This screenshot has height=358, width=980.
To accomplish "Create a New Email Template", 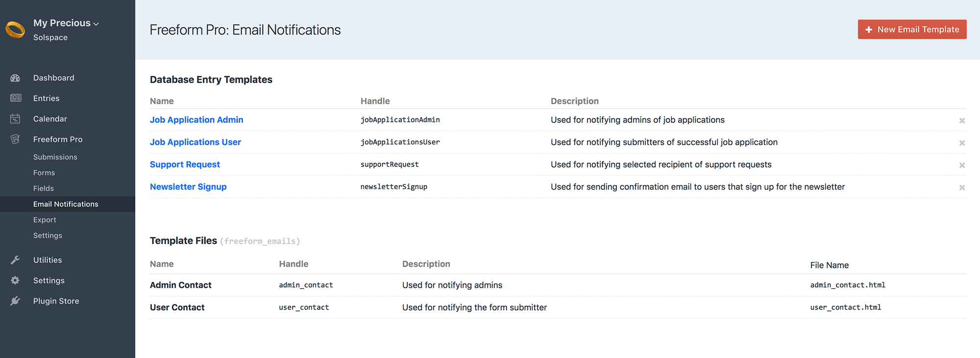I will pos(912,29).
